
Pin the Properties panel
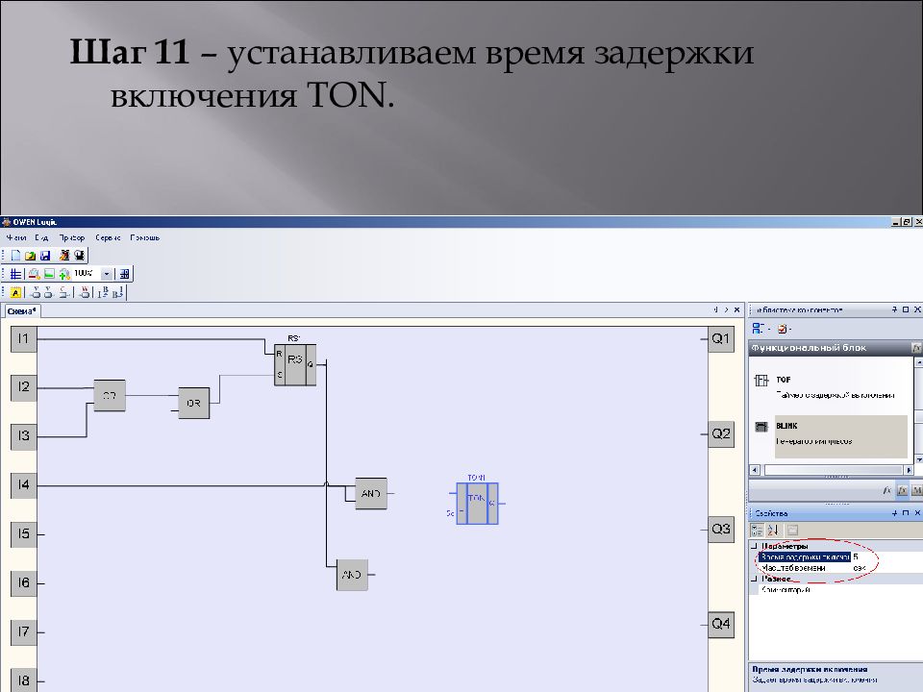point(895,513)
